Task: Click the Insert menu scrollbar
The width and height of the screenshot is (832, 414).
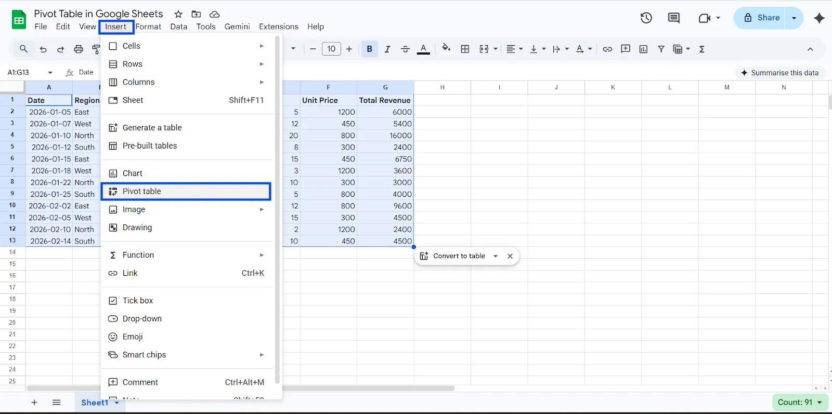Action: (x=277, y=210)
